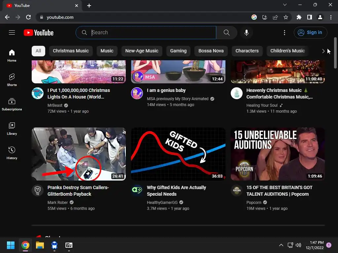Open Chrome profile icon
The height and width of the screenshot is (253, 338).
pos(320,17)
